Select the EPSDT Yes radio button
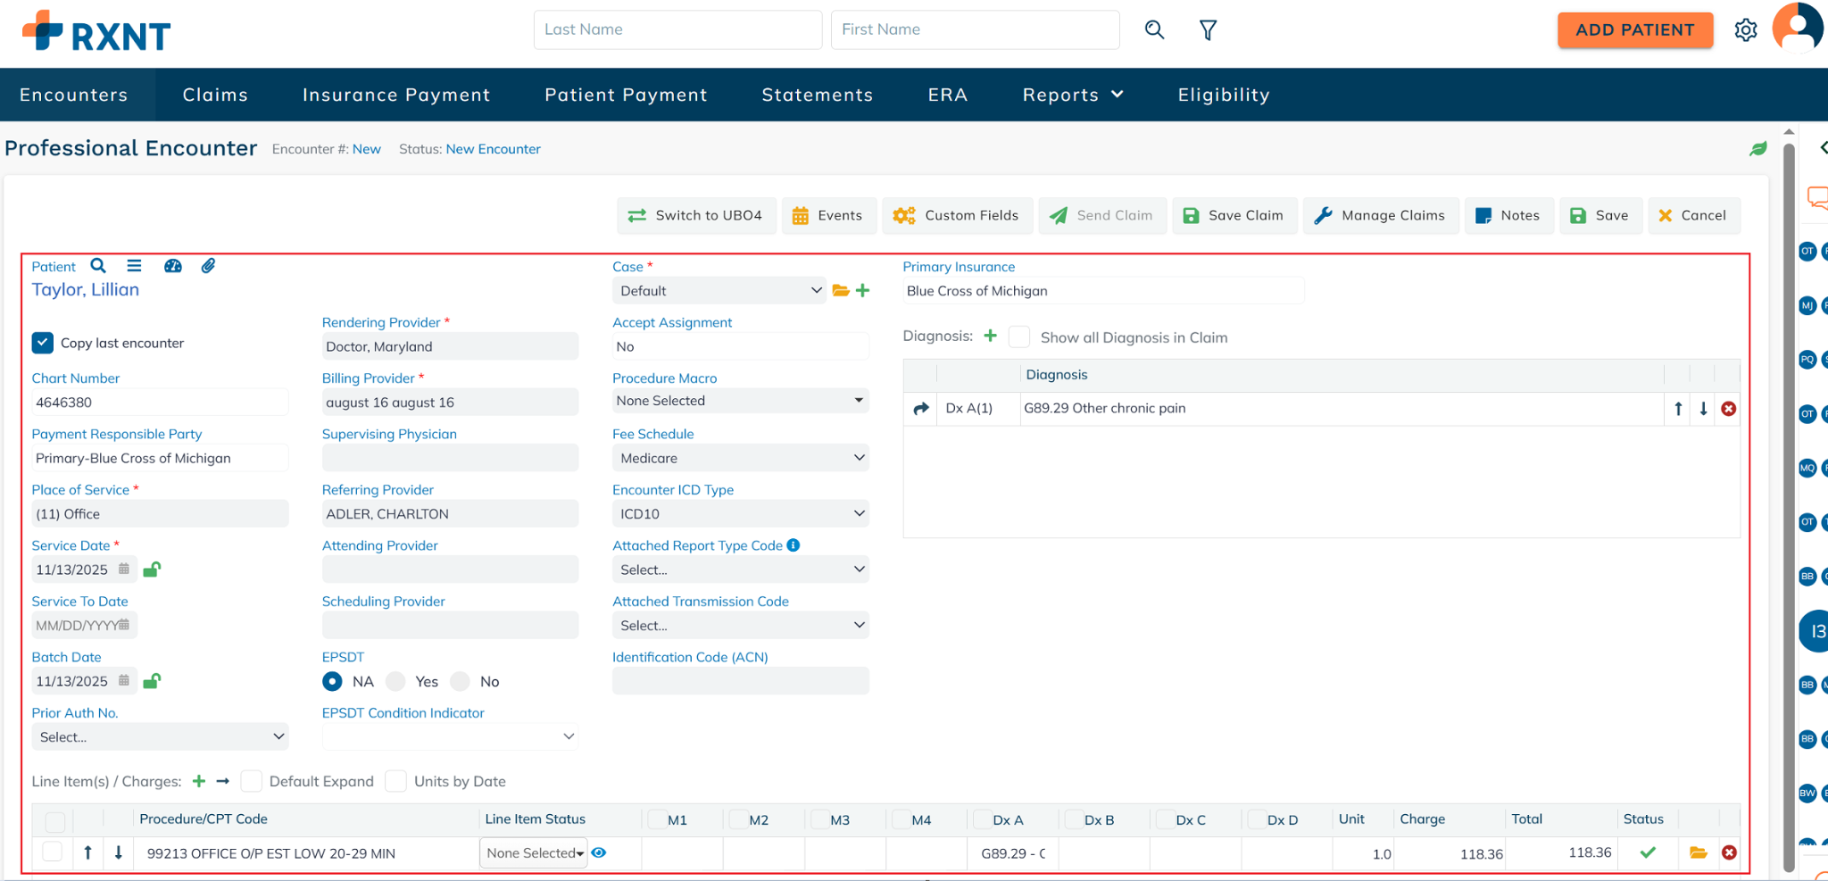This screenshot has height=881, width=1828. tap(396, 682)
